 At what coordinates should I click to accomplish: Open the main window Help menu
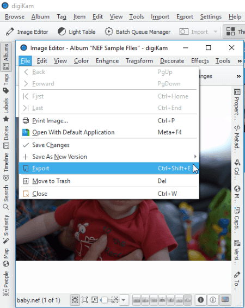tap(235, 17)
